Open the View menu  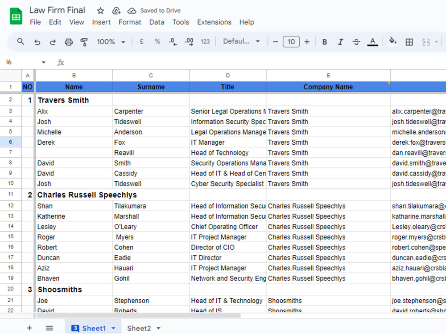coord(77,22)
